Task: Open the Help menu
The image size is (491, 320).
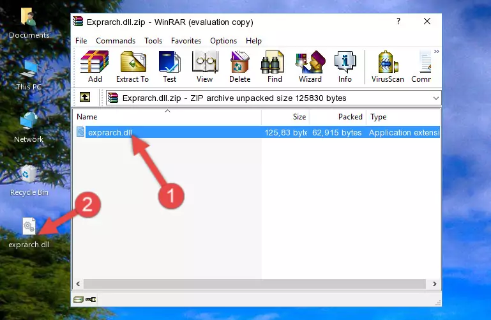Action: pos(253,41)
